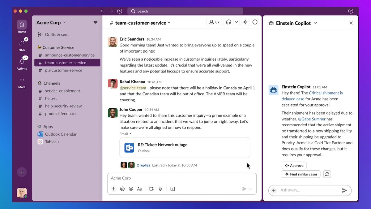Screen dimensions: 371x209
Task: Open the product-feedback channel
Action: [67, 114]
